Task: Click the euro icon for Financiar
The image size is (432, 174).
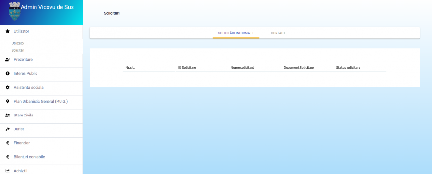Action: tap(7, 143)
